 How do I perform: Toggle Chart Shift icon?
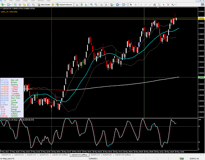tap(106, 5)
